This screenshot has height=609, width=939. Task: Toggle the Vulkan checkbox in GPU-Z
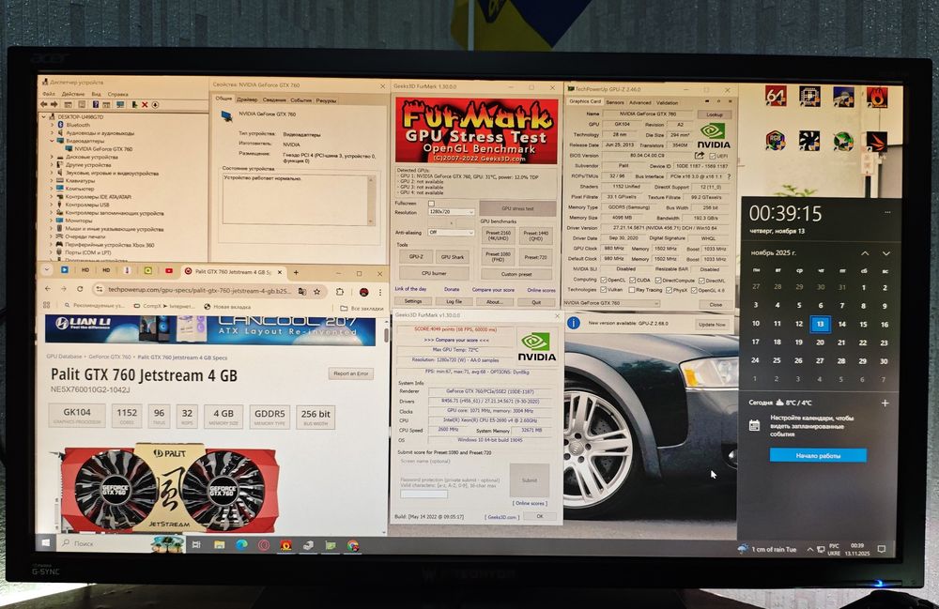click(603, 290)
